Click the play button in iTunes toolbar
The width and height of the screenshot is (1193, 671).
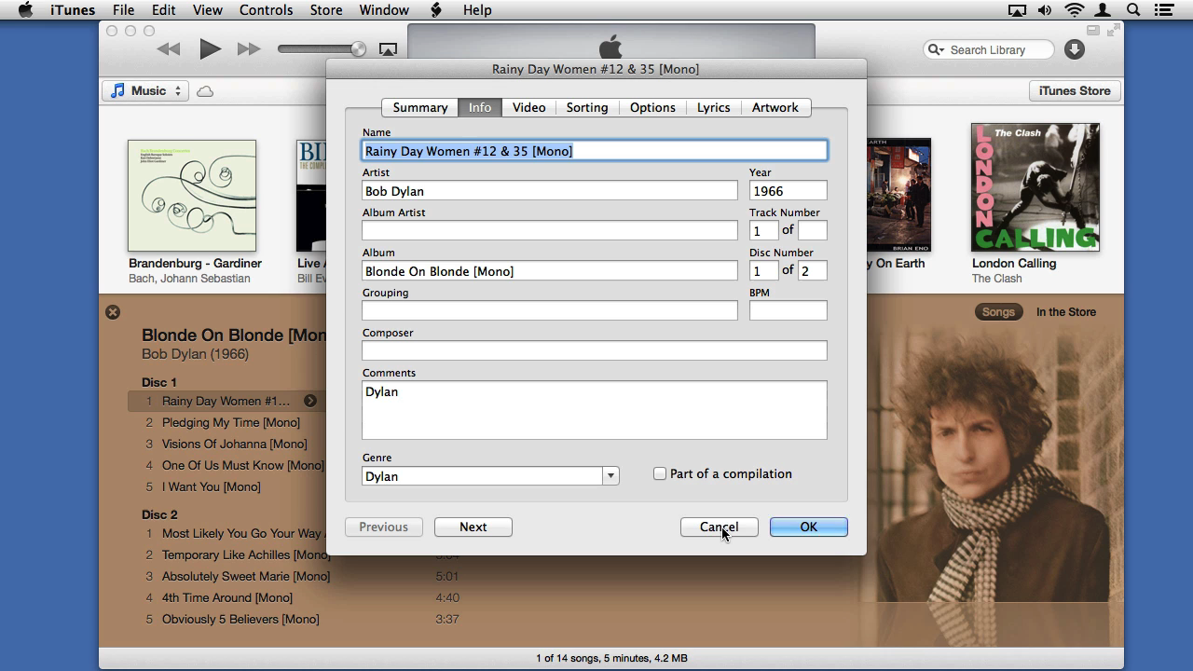210,49
